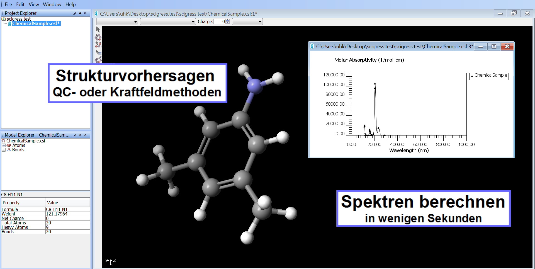Select the arrow selection tool
Image resolution: width=535 pixels, height=269 pixels.
click(x=98, y=29)
